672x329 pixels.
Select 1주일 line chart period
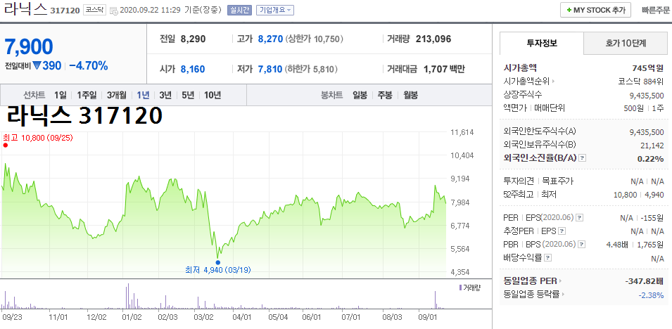point(87,95)
